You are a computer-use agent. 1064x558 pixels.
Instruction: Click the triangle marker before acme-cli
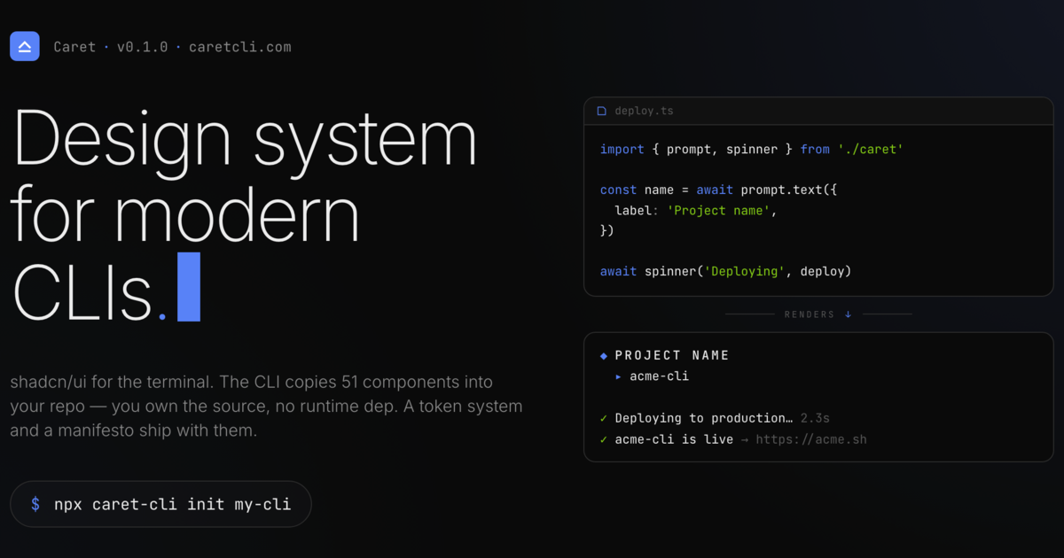point(619,376)
